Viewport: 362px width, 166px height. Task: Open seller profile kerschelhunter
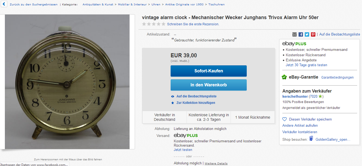click(295, 96)
